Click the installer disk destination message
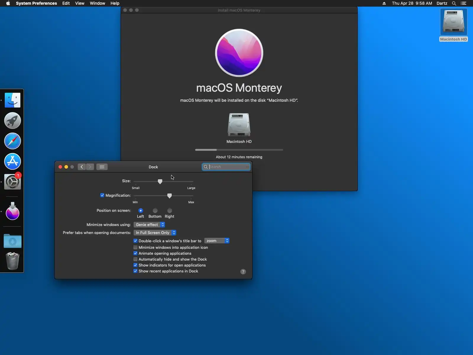Image resolution: width=473 pixels, height=355 pixels. coord(239,100)
